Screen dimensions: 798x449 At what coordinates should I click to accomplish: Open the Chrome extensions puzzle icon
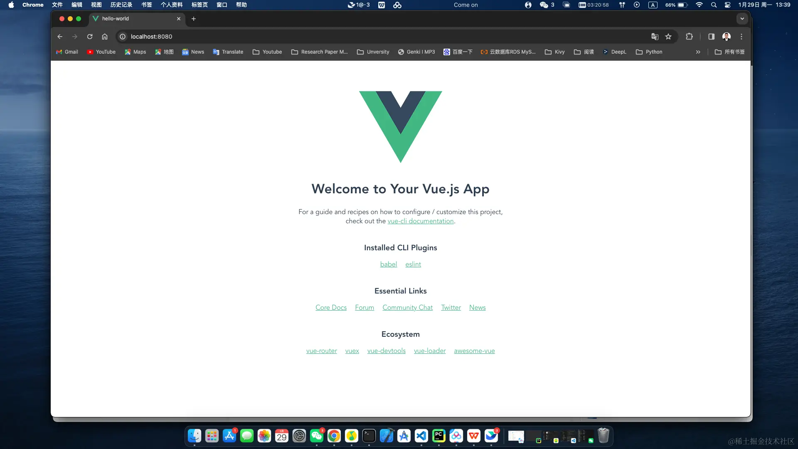pos(689,37)
